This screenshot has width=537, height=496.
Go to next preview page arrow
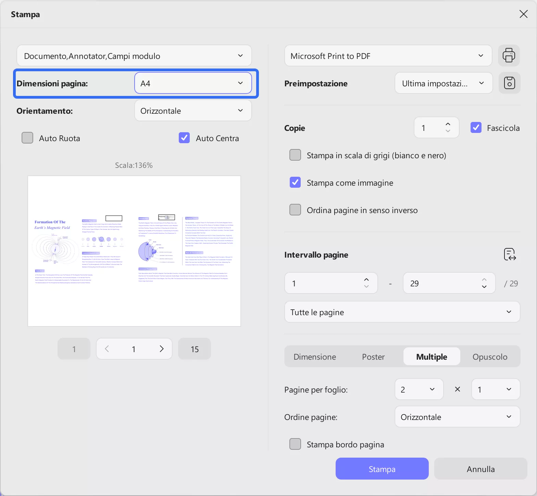point(162,349)
